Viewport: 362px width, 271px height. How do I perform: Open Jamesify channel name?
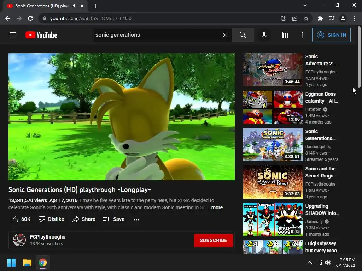(314, 222)
